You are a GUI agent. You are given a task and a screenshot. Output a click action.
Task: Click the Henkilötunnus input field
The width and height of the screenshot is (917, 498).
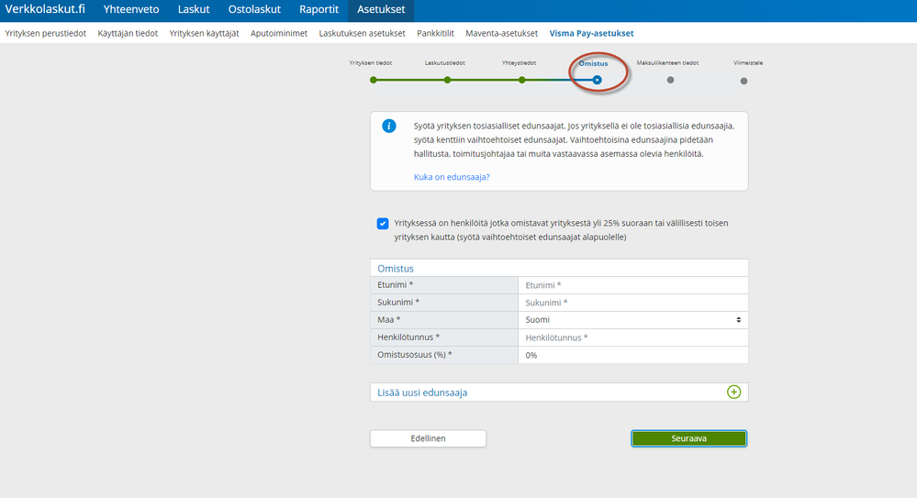point(632,338)
